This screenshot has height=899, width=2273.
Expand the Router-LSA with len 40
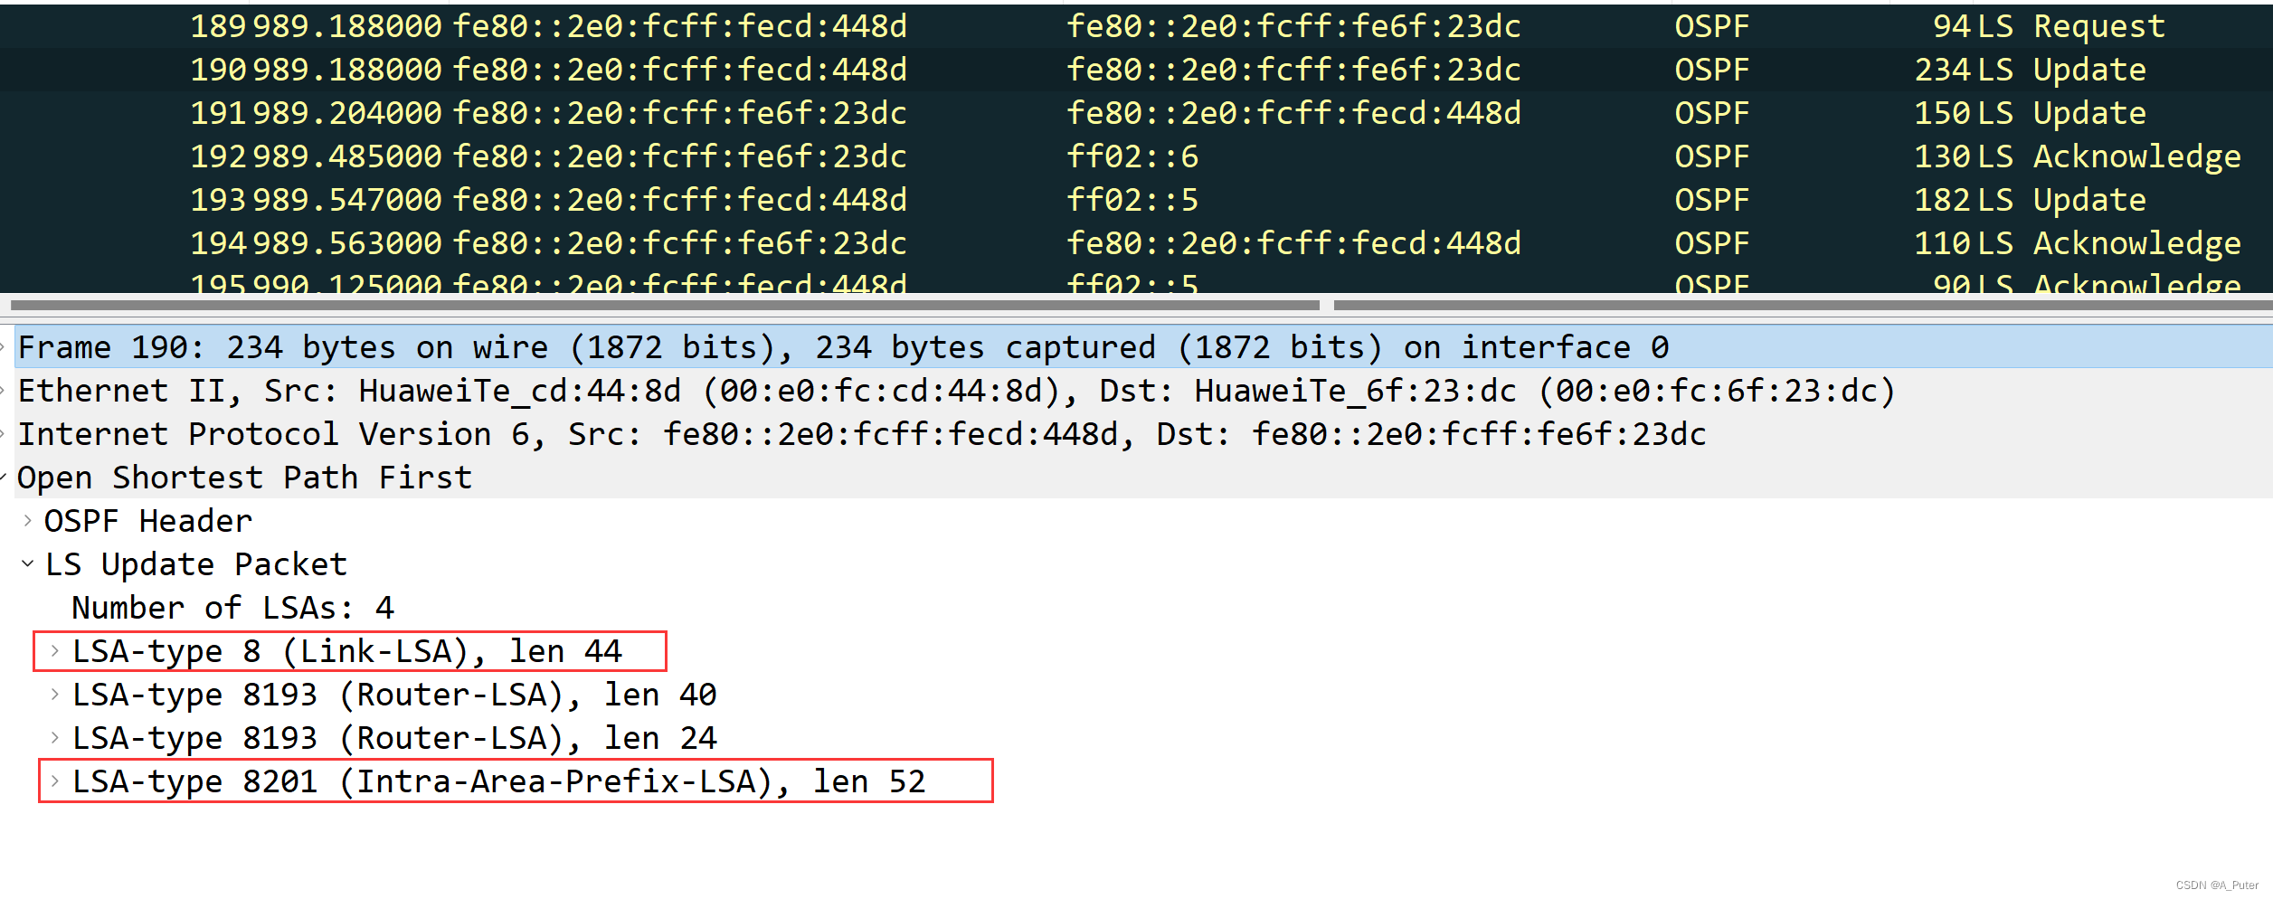[x=55, y=695]
